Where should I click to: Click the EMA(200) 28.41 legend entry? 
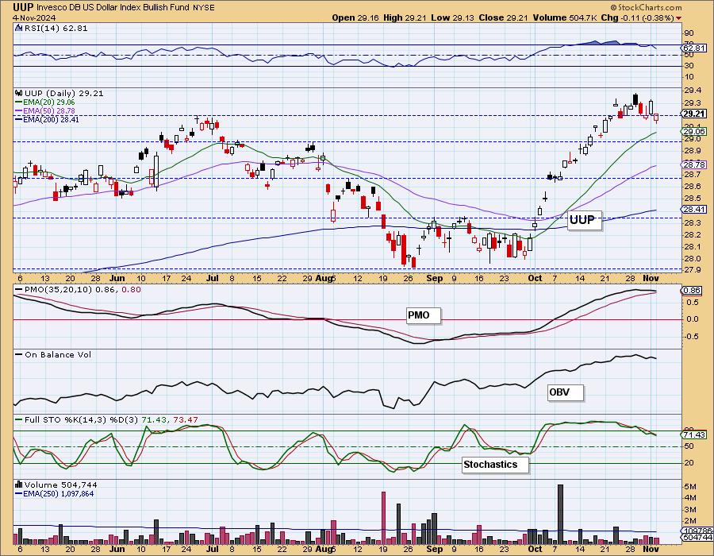[51, 119]
